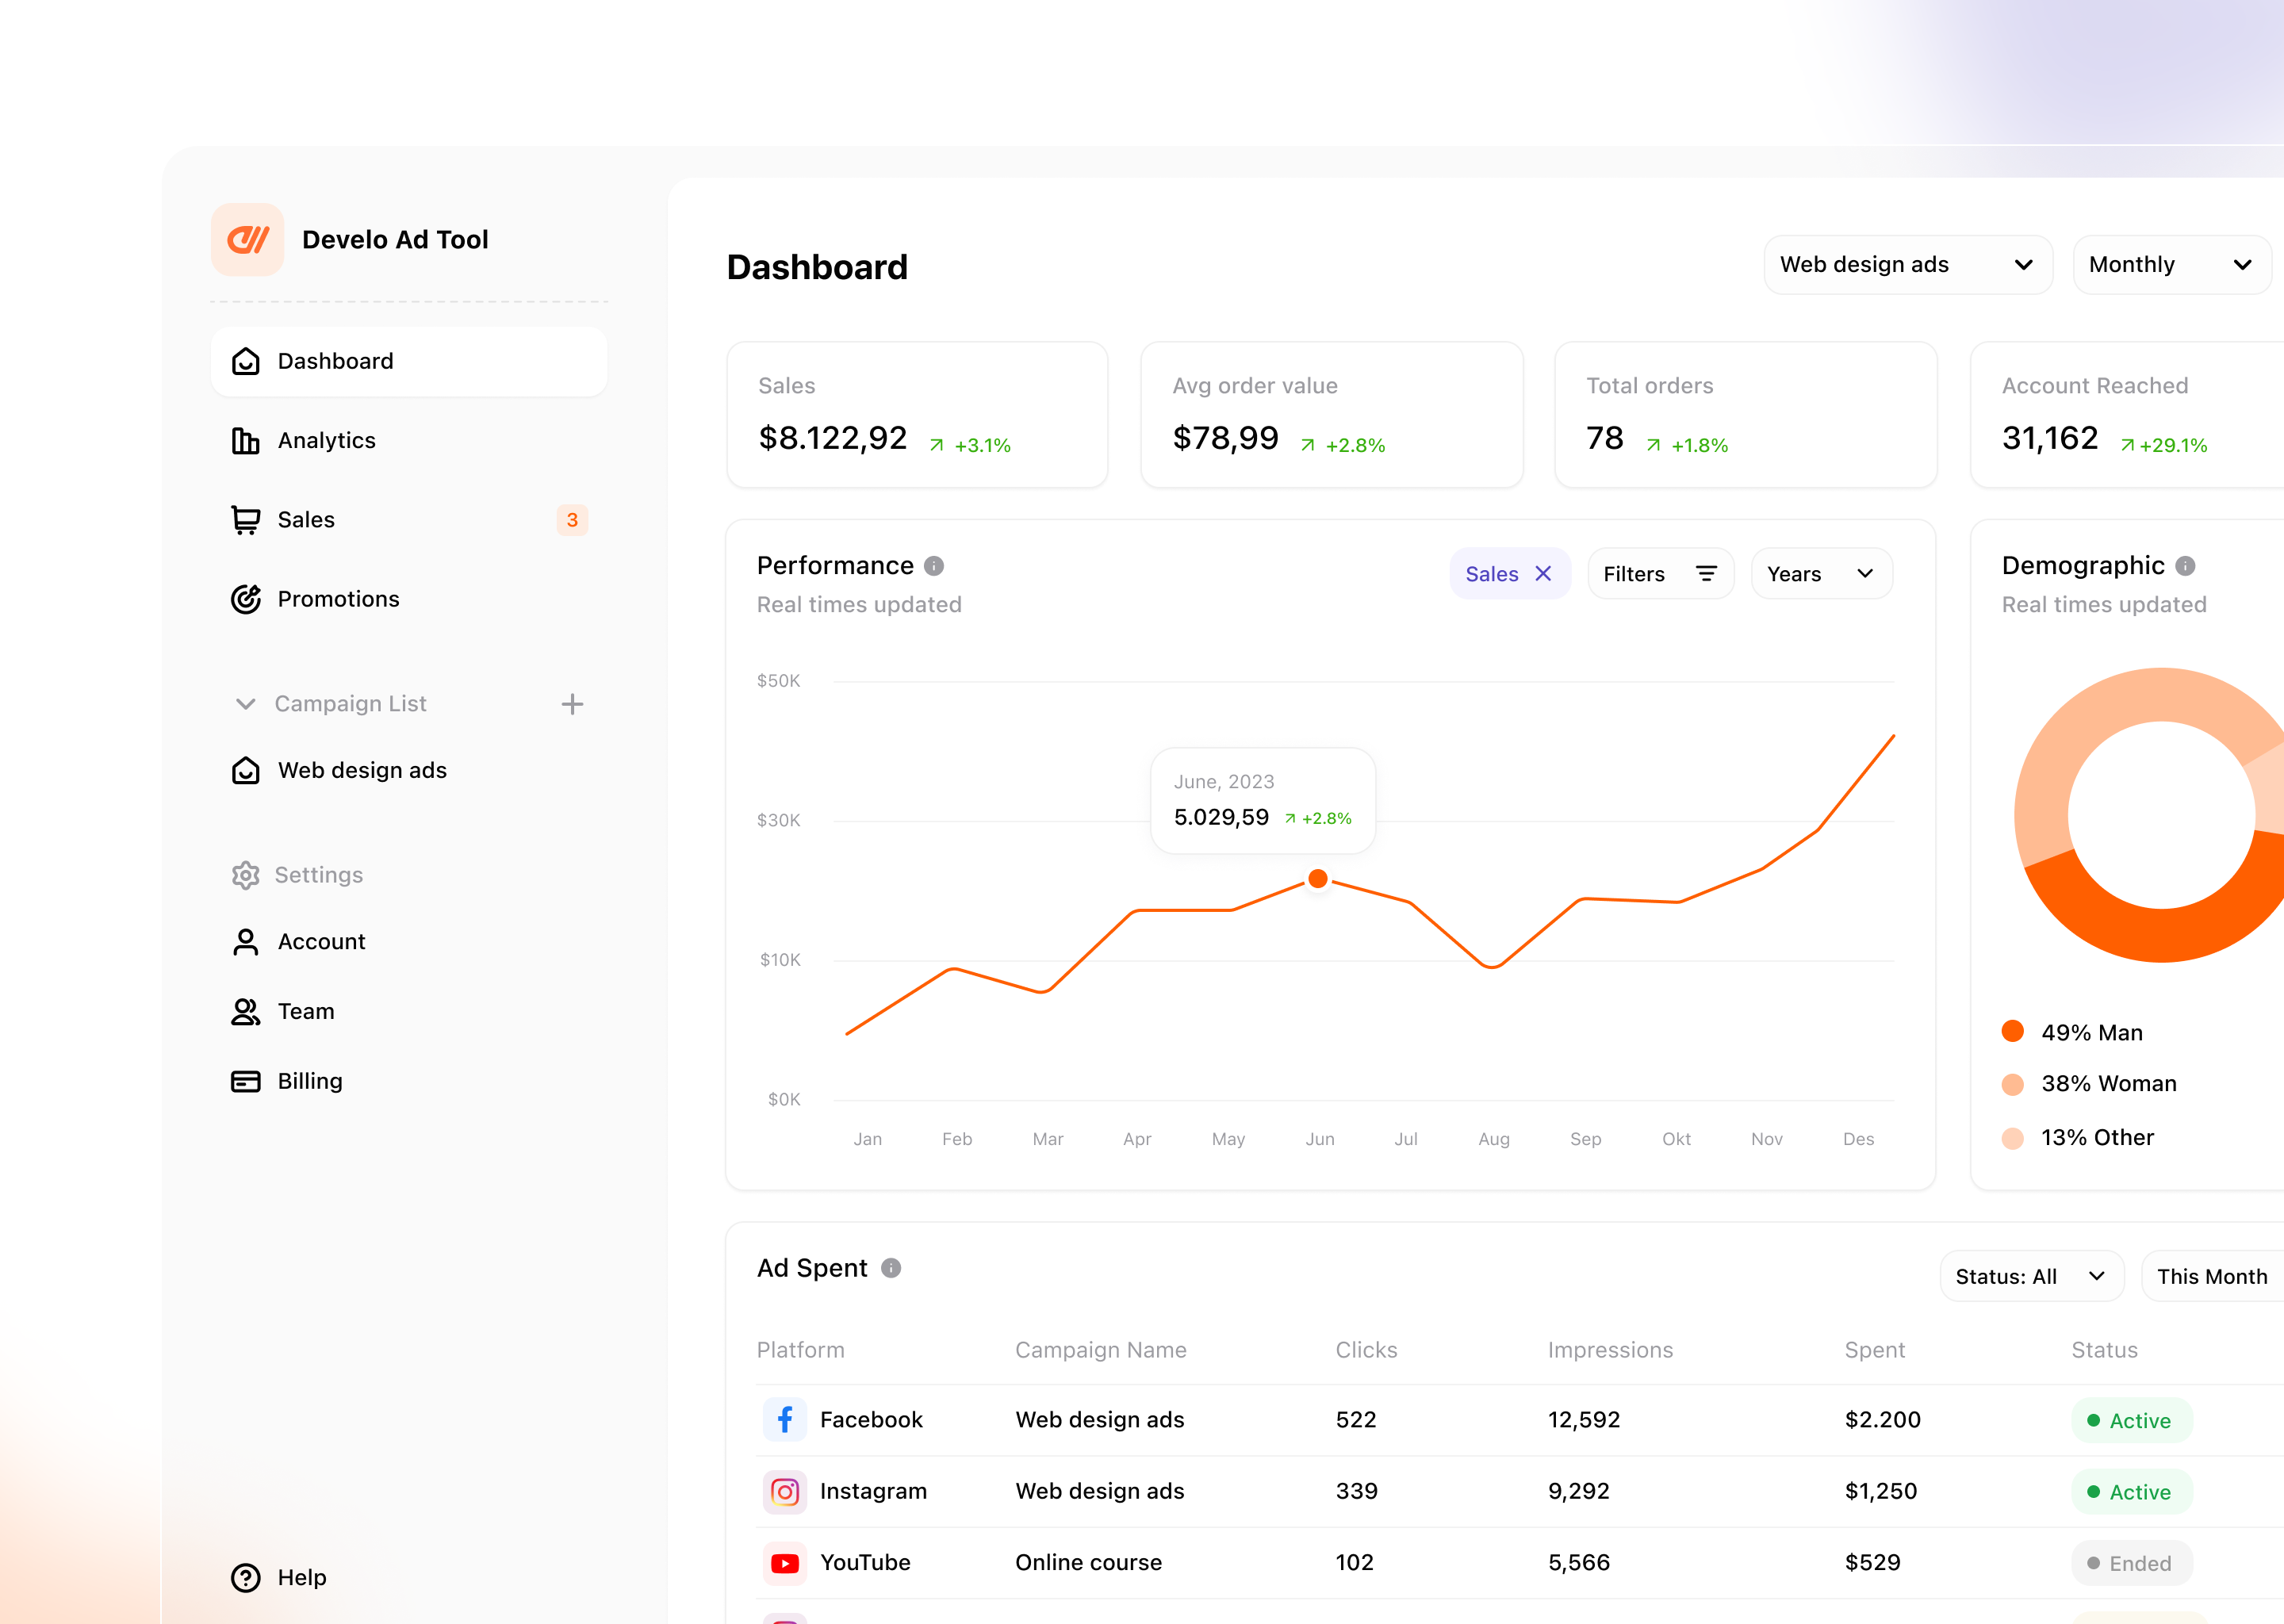This screenshot has width=2284, height=1624.
Task: Click the June, 2023 tooltip card
Action: click(x=1263, y=801)
